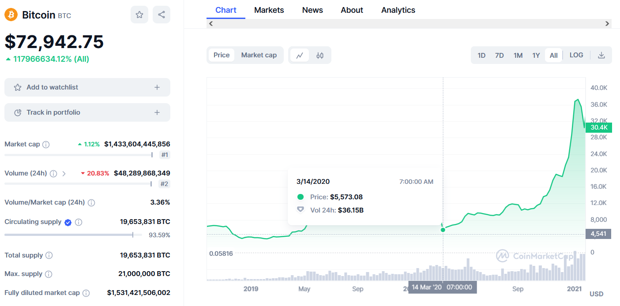The height and width of the screenshot is (306, 620).
Task: Click the USD currency label
Action: tap(597, 294)
